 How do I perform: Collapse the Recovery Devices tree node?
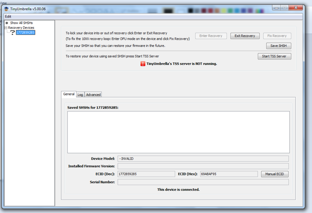click(6, 28)
